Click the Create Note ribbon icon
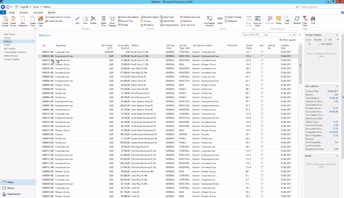This screenshot has height=198, width=344. [33, 21]
